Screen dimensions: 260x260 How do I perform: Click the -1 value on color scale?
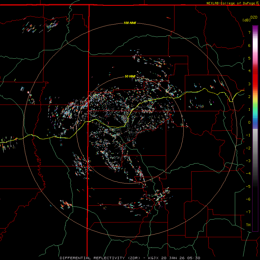pyautogui.click(x=248, y=135)
